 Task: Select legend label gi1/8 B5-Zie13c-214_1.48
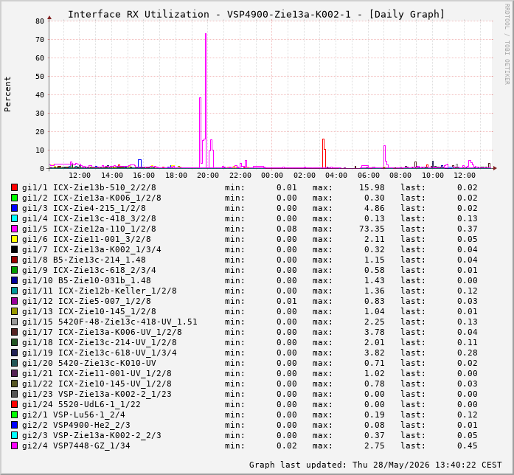click(84, 260)
